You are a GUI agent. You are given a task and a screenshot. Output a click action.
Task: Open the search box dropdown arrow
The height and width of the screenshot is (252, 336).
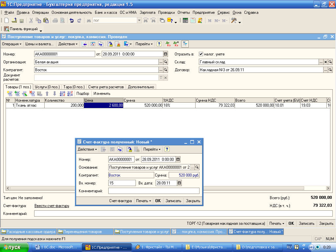pyautogui.click(x=139, y=20)
